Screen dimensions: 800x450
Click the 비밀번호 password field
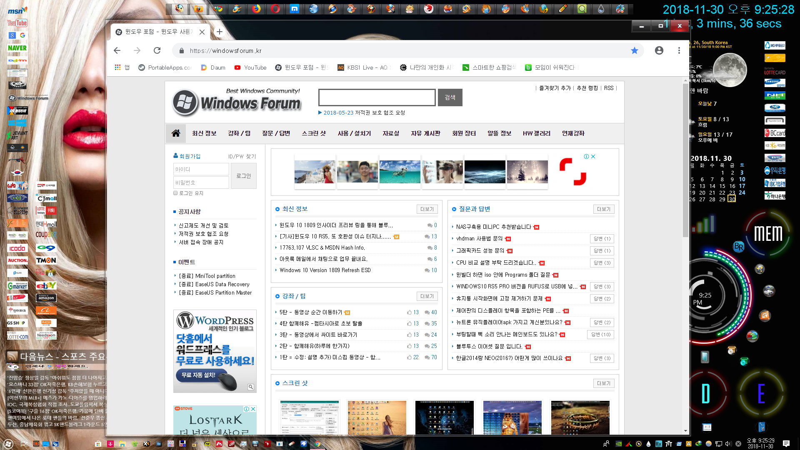pyautogui.click(x=201, y=182)
